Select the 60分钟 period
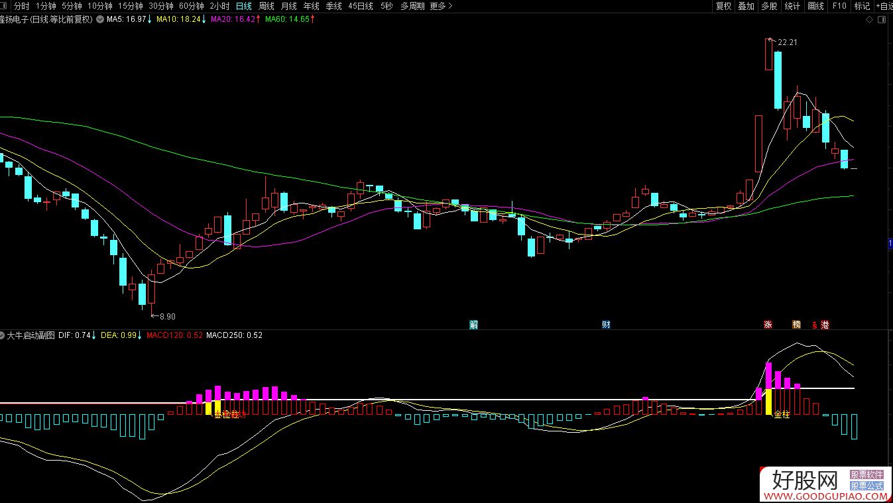893x503 pixels. (191, 6)
